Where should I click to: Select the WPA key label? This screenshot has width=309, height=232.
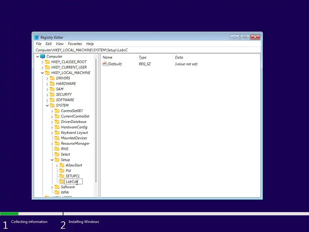[x=65, y=192]
